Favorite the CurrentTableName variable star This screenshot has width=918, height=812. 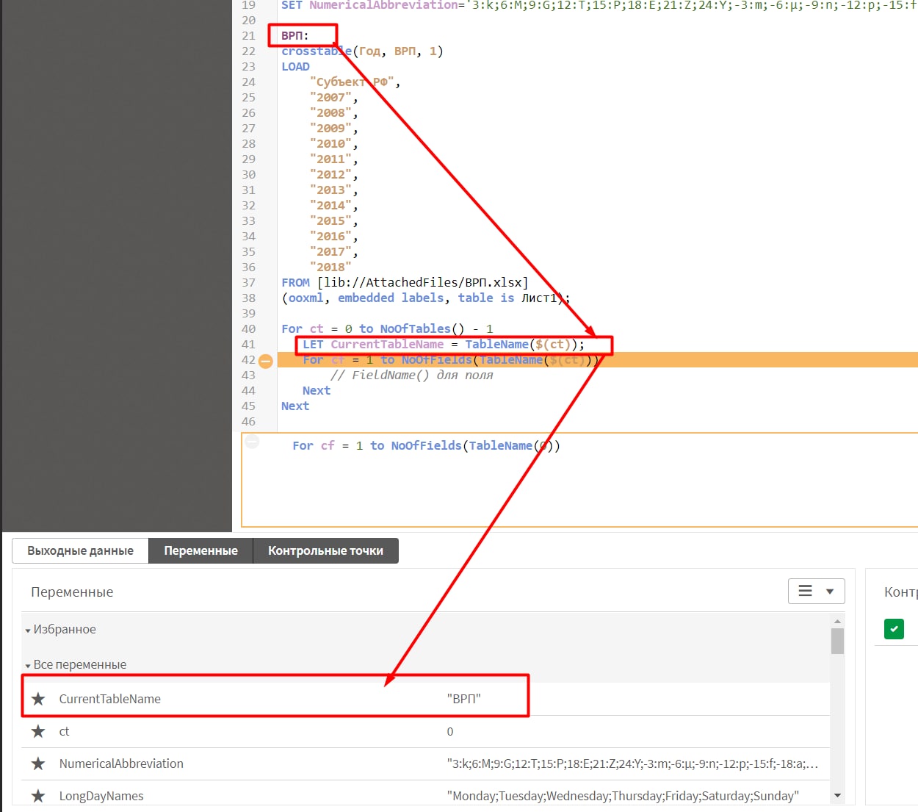coord(38,699)
